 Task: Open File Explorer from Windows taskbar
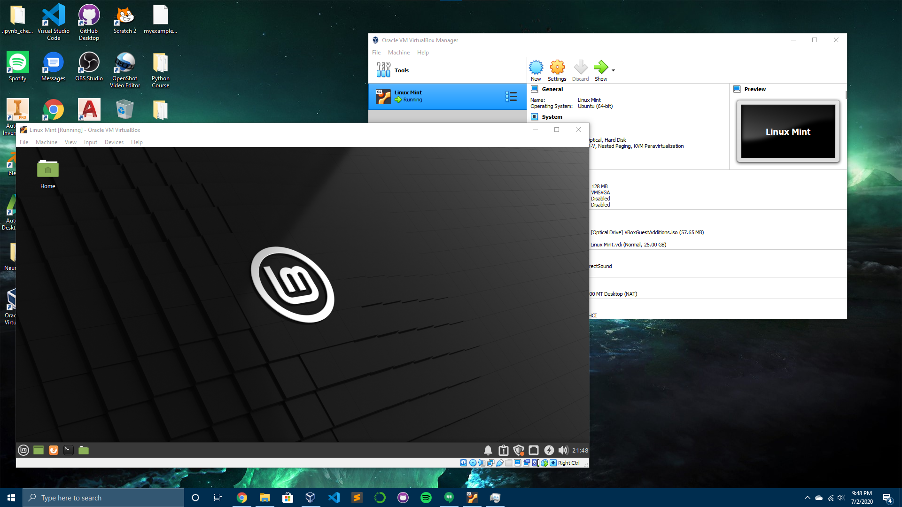[265, 498]
